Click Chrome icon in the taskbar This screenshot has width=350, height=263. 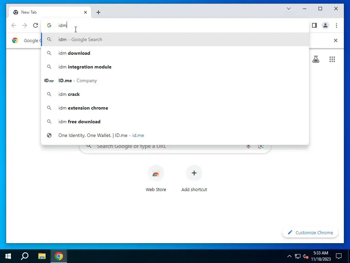pyautogui.click(x=59, y=256)
